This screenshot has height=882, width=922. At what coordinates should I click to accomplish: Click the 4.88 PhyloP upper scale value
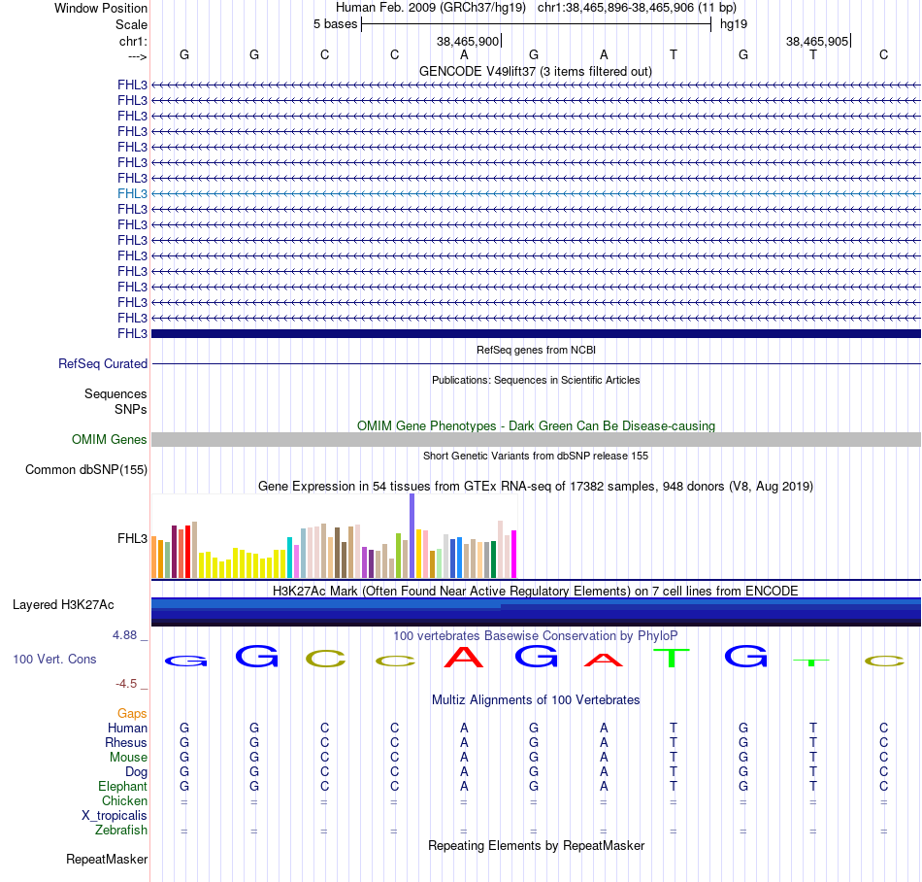(x=124, y=635)
